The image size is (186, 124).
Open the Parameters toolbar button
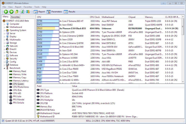pos(54,12)
